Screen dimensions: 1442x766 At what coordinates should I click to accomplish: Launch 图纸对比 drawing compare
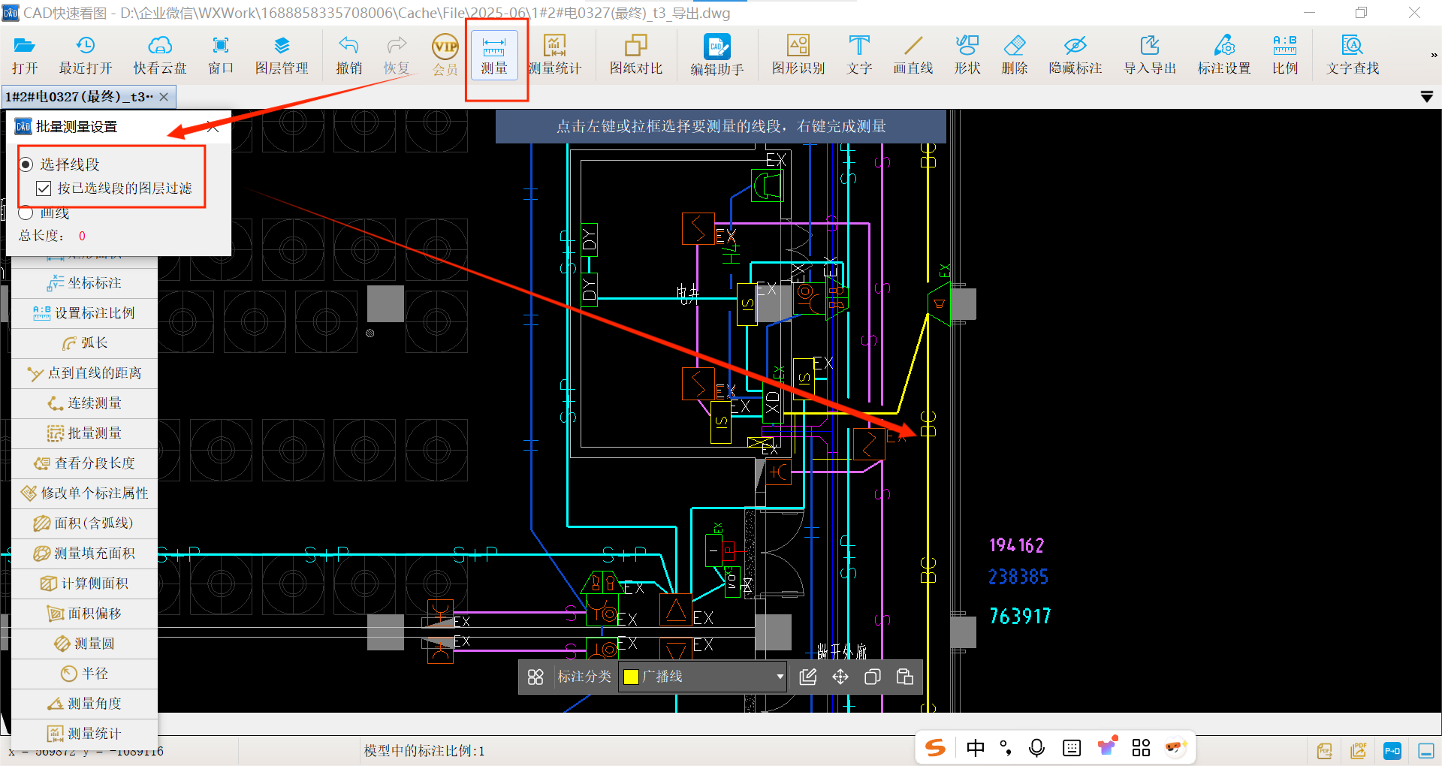pos(635,55)
